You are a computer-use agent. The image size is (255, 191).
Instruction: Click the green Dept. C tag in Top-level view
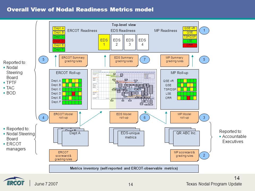[x=59, y=37]
